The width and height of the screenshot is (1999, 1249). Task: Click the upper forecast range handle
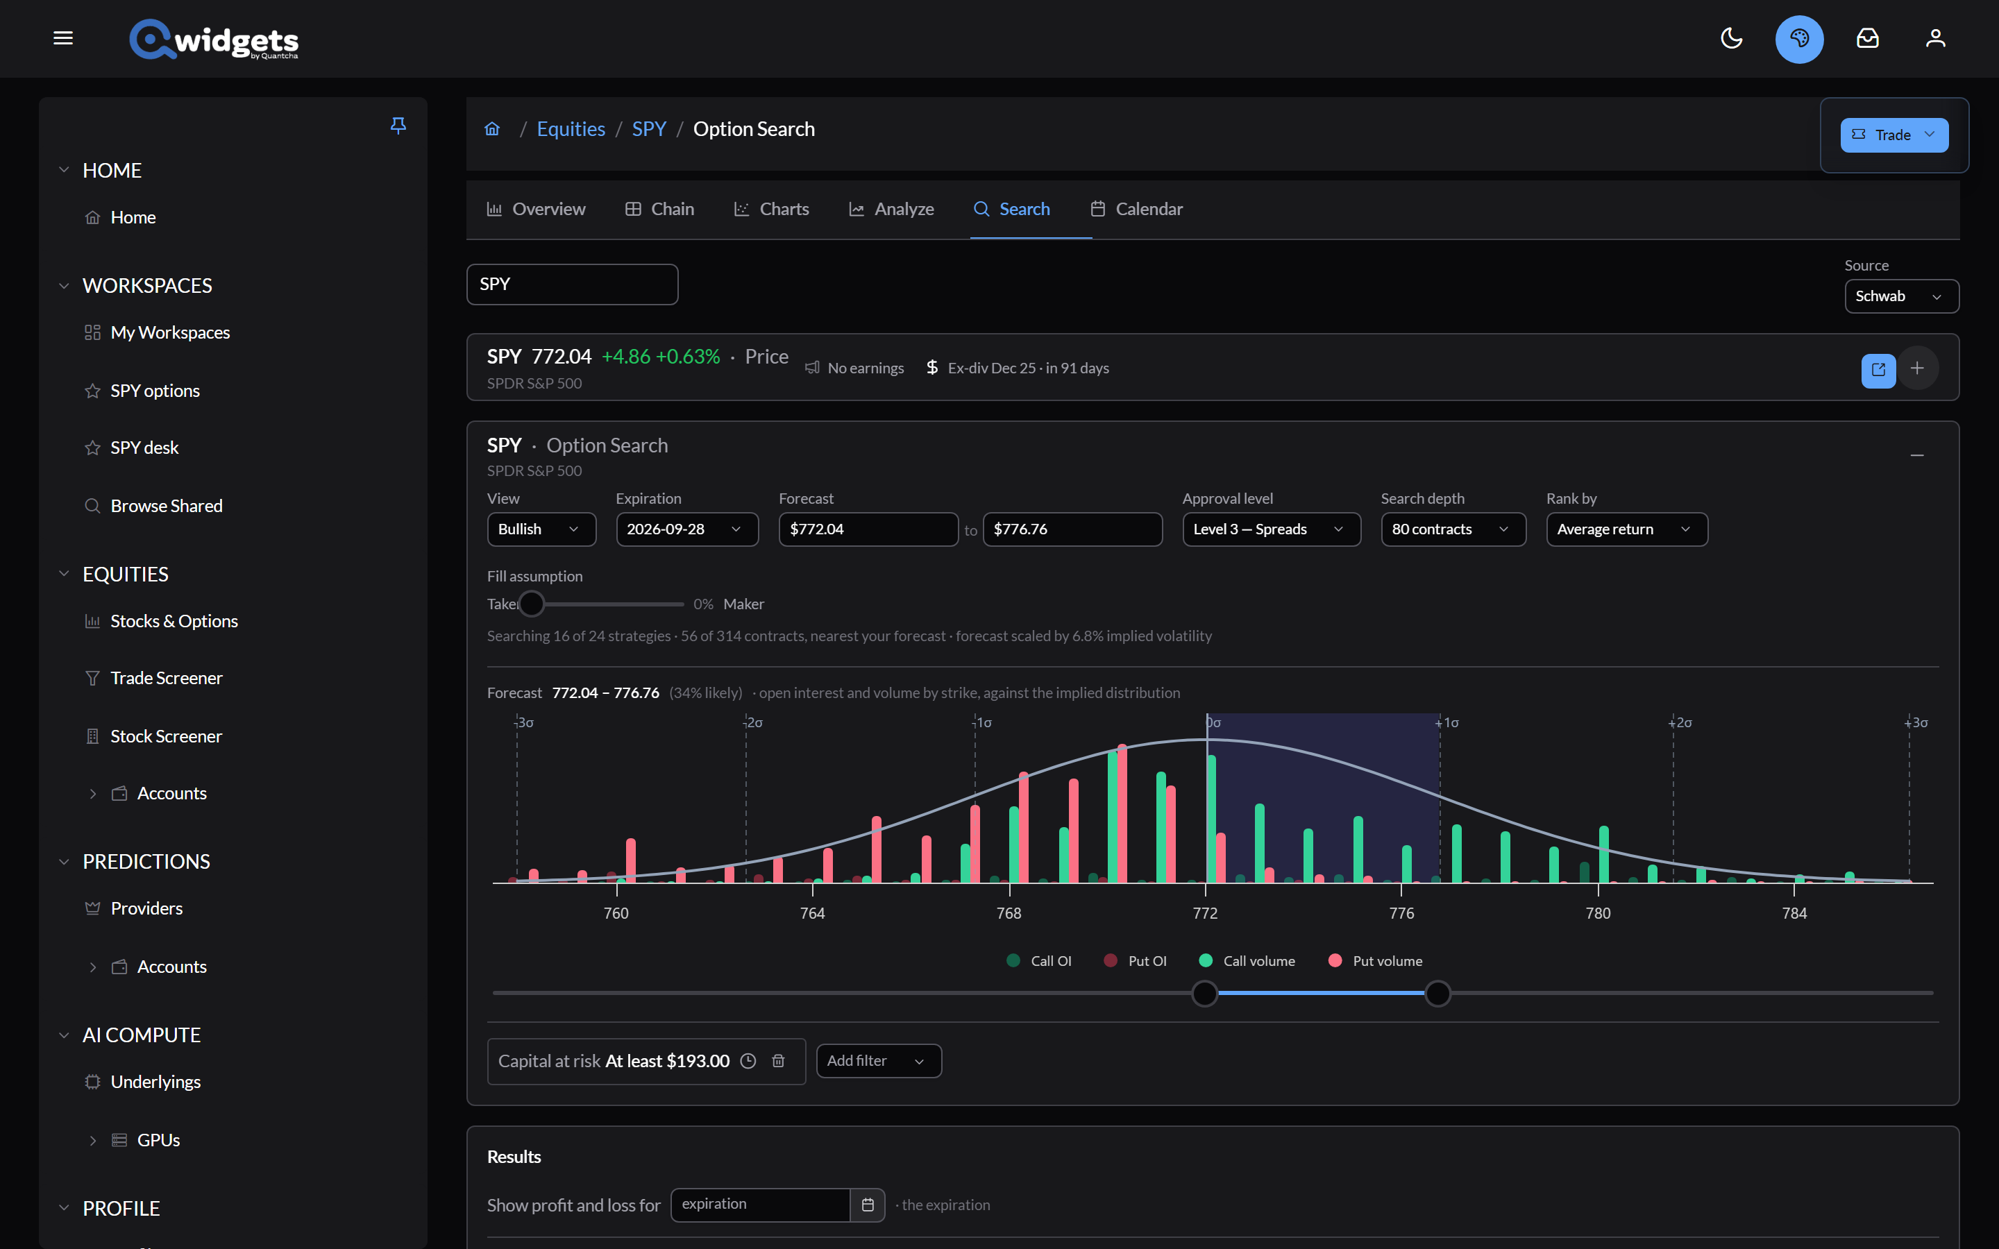pos(1437,994)
